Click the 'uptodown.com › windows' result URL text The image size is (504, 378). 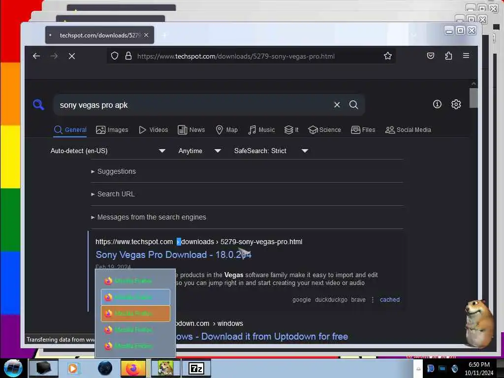[x=209, y=323]
